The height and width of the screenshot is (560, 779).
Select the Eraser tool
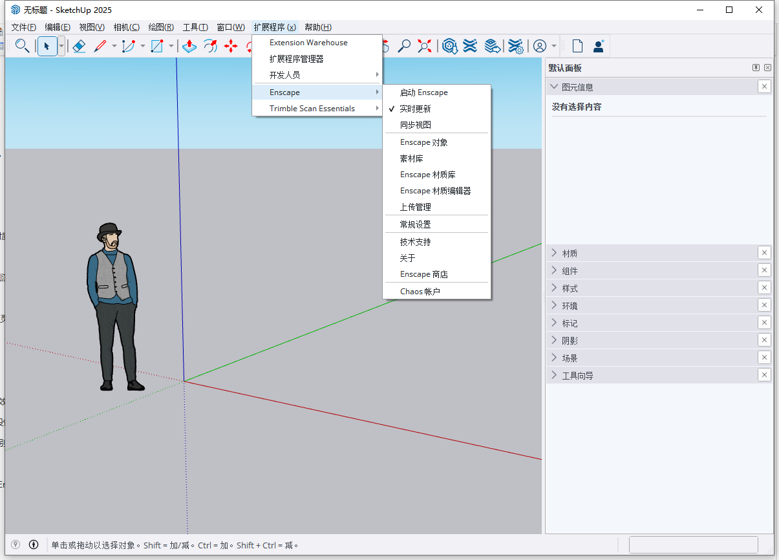(x=79, y=46)
